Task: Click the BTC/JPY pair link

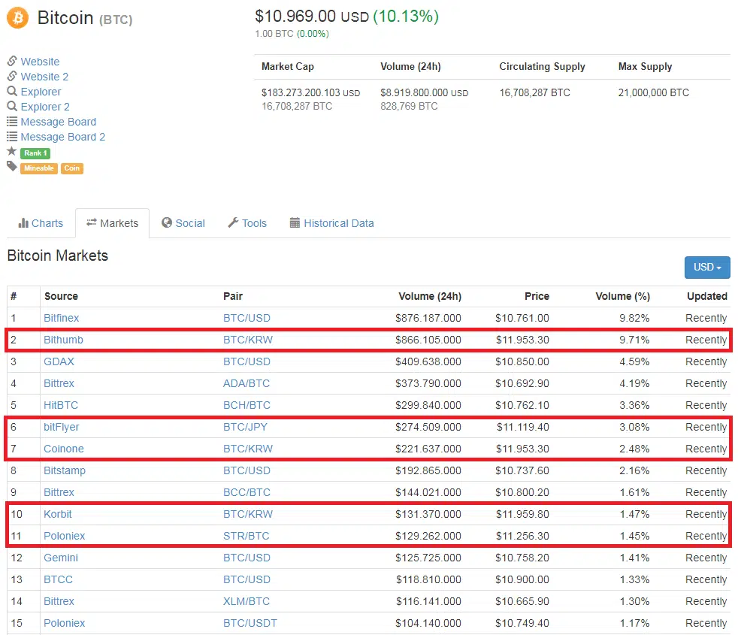Action: (245, 427)
